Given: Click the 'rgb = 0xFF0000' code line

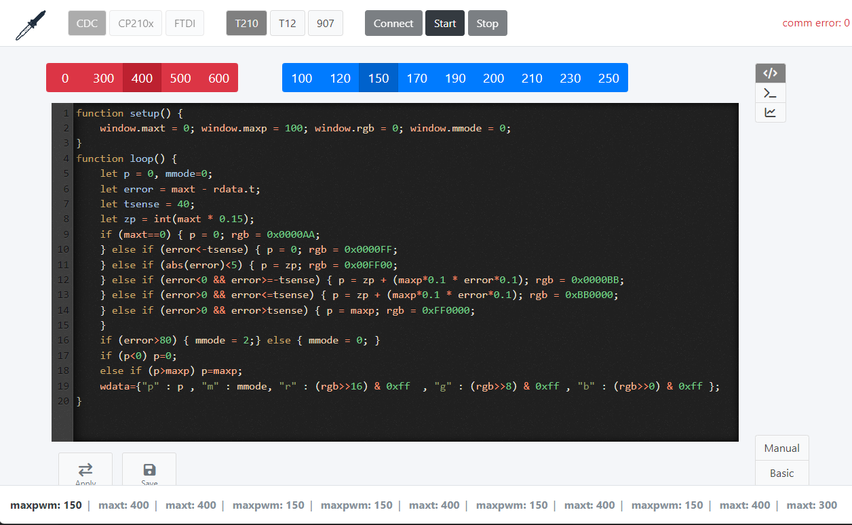Looking at the screenshot, I should 288,310.
